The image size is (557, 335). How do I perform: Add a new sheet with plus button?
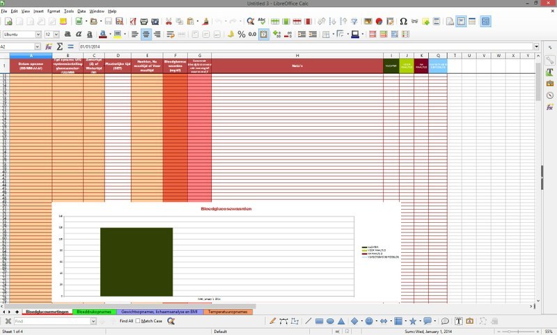click(17, 312)
